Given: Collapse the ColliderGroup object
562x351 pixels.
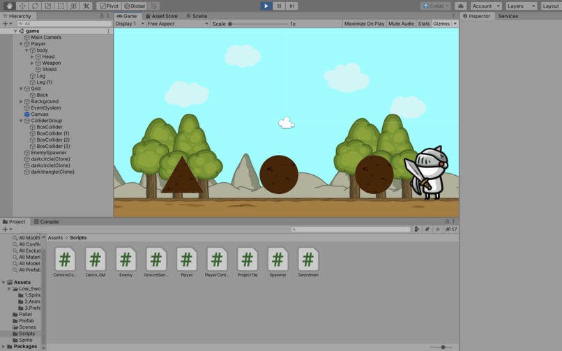Looking at the screenshot, I should (x=21, y=121).
